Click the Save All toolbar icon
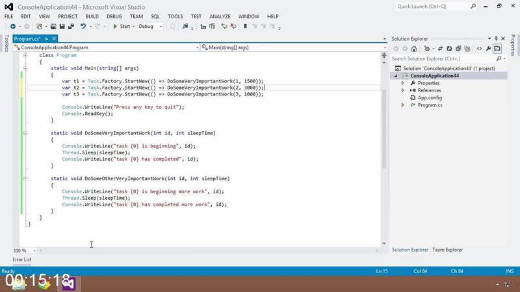This screenshot has width=520, height=292. pyautogui.click(x=71, y=27)
